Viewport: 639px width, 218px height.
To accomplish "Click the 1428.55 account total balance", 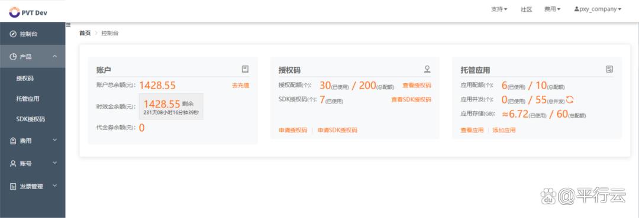I will point(157,85).
